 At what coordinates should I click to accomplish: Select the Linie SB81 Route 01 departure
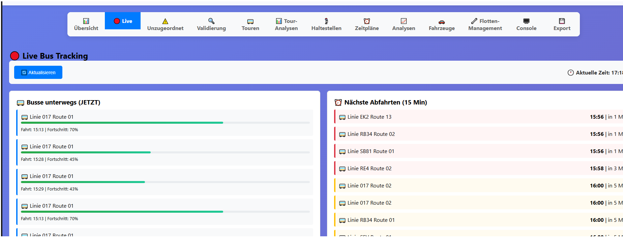pos(478,151)
